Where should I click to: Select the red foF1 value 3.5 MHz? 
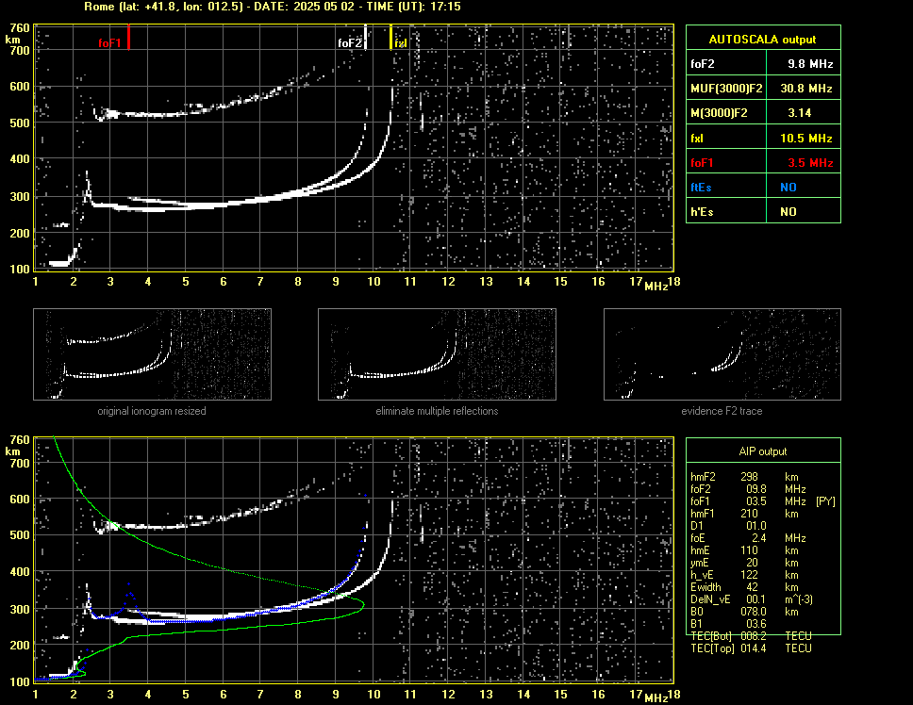810,163
